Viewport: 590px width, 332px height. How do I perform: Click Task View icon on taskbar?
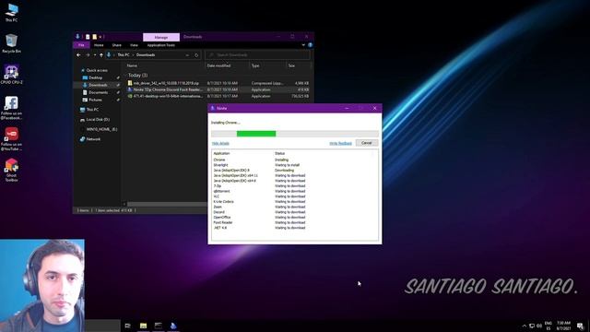click(127, 326)
